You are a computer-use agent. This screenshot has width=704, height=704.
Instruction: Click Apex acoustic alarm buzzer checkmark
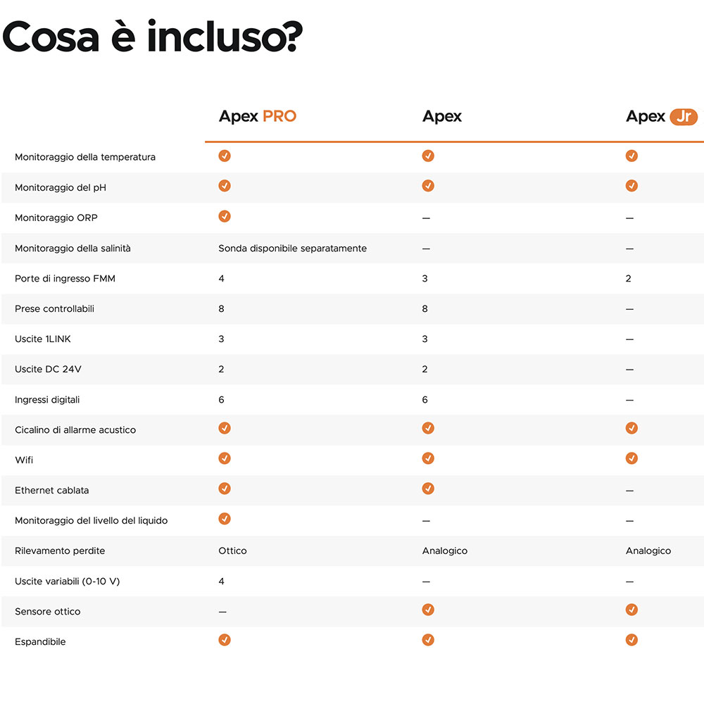point(428,428)
